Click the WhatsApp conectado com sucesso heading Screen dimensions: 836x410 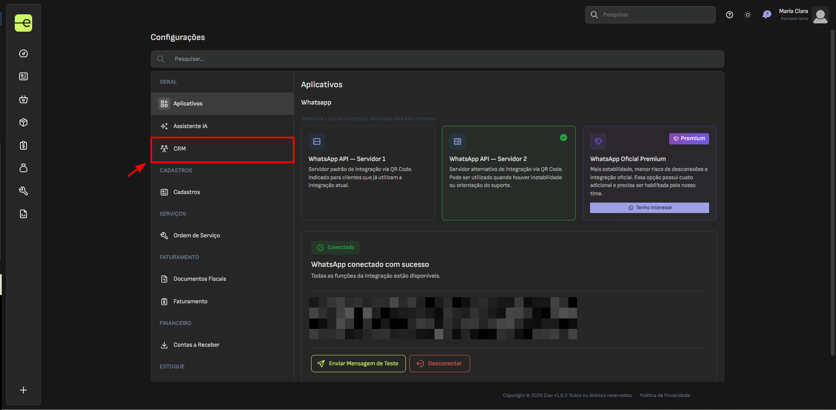point(370,265)
